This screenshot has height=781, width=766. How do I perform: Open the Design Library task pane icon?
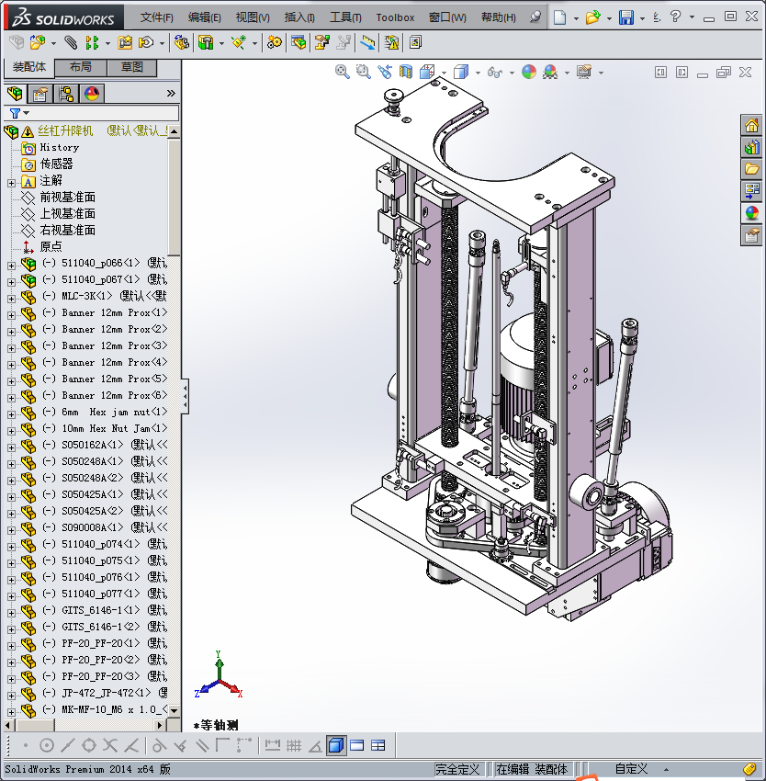coord(752,147)
